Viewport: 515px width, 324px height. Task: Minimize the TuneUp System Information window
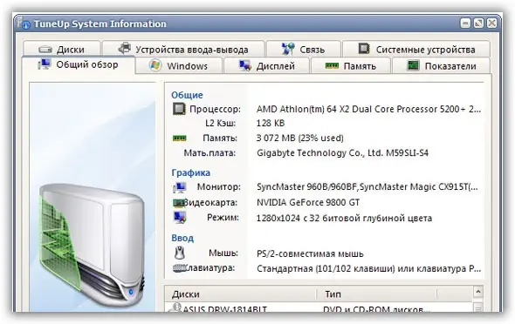click(x=465, y=24)
